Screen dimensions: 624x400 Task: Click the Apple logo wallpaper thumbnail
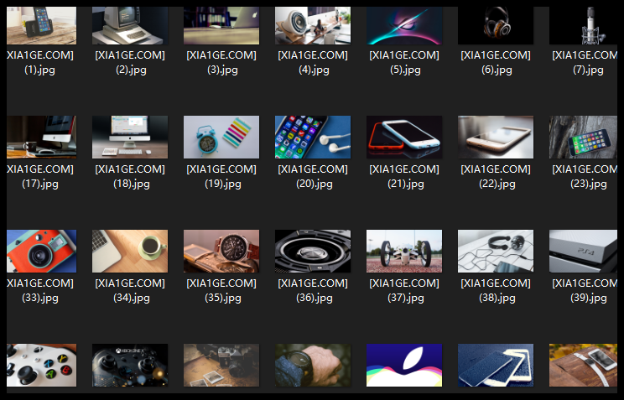404,365
